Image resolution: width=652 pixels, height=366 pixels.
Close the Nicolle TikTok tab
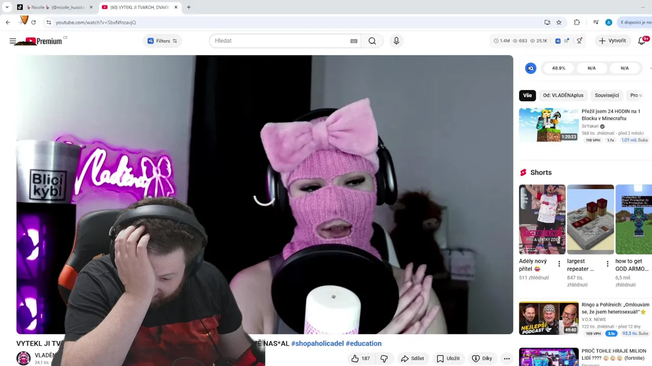tap(91, 8)
